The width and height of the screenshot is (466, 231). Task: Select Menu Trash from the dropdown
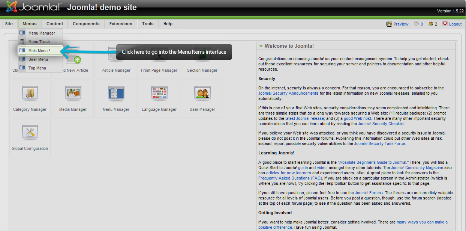[40, 42]
